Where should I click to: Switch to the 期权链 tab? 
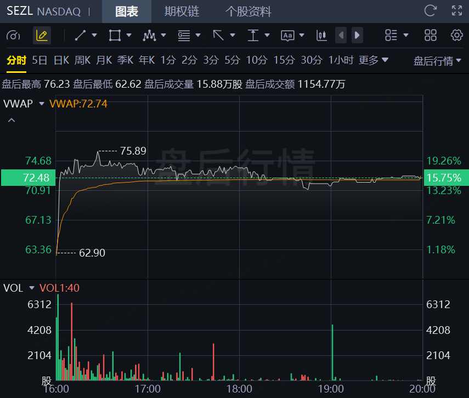coord(182,12)
